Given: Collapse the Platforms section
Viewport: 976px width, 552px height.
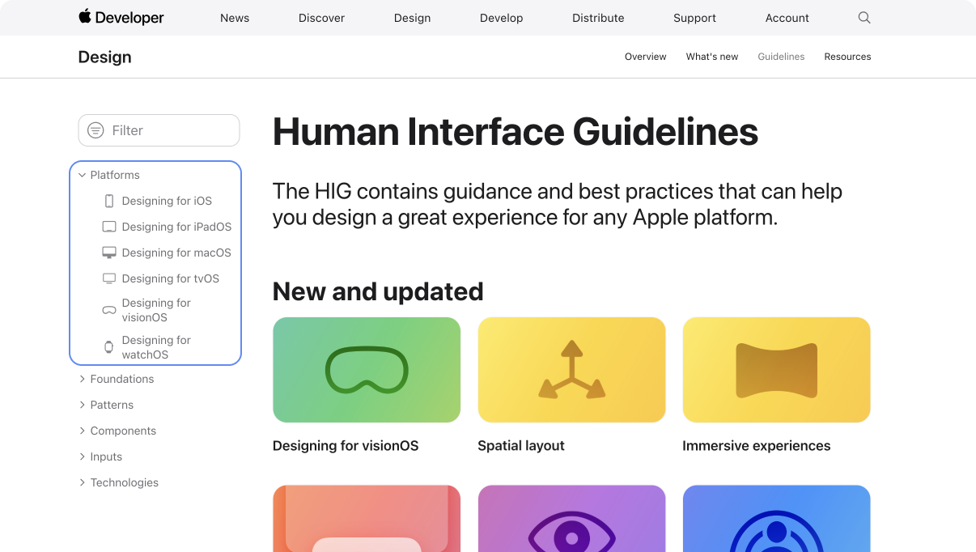Looking at the screenshot, I should coord(82,175).
